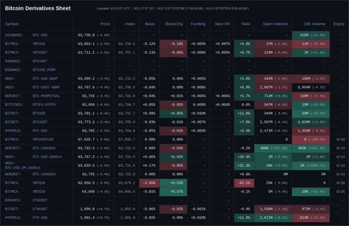Click the 2,020M volume for BITGET BTCUSDT
Image resolution: width=349 pixels, height=226 pixels.
pos(311,122)
